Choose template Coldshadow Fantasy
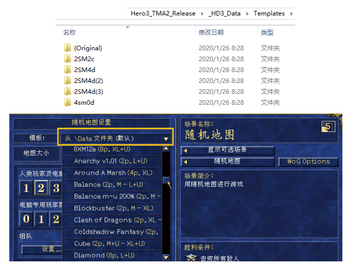The height and width of the screenshot is (265, 360). point(112,232)
